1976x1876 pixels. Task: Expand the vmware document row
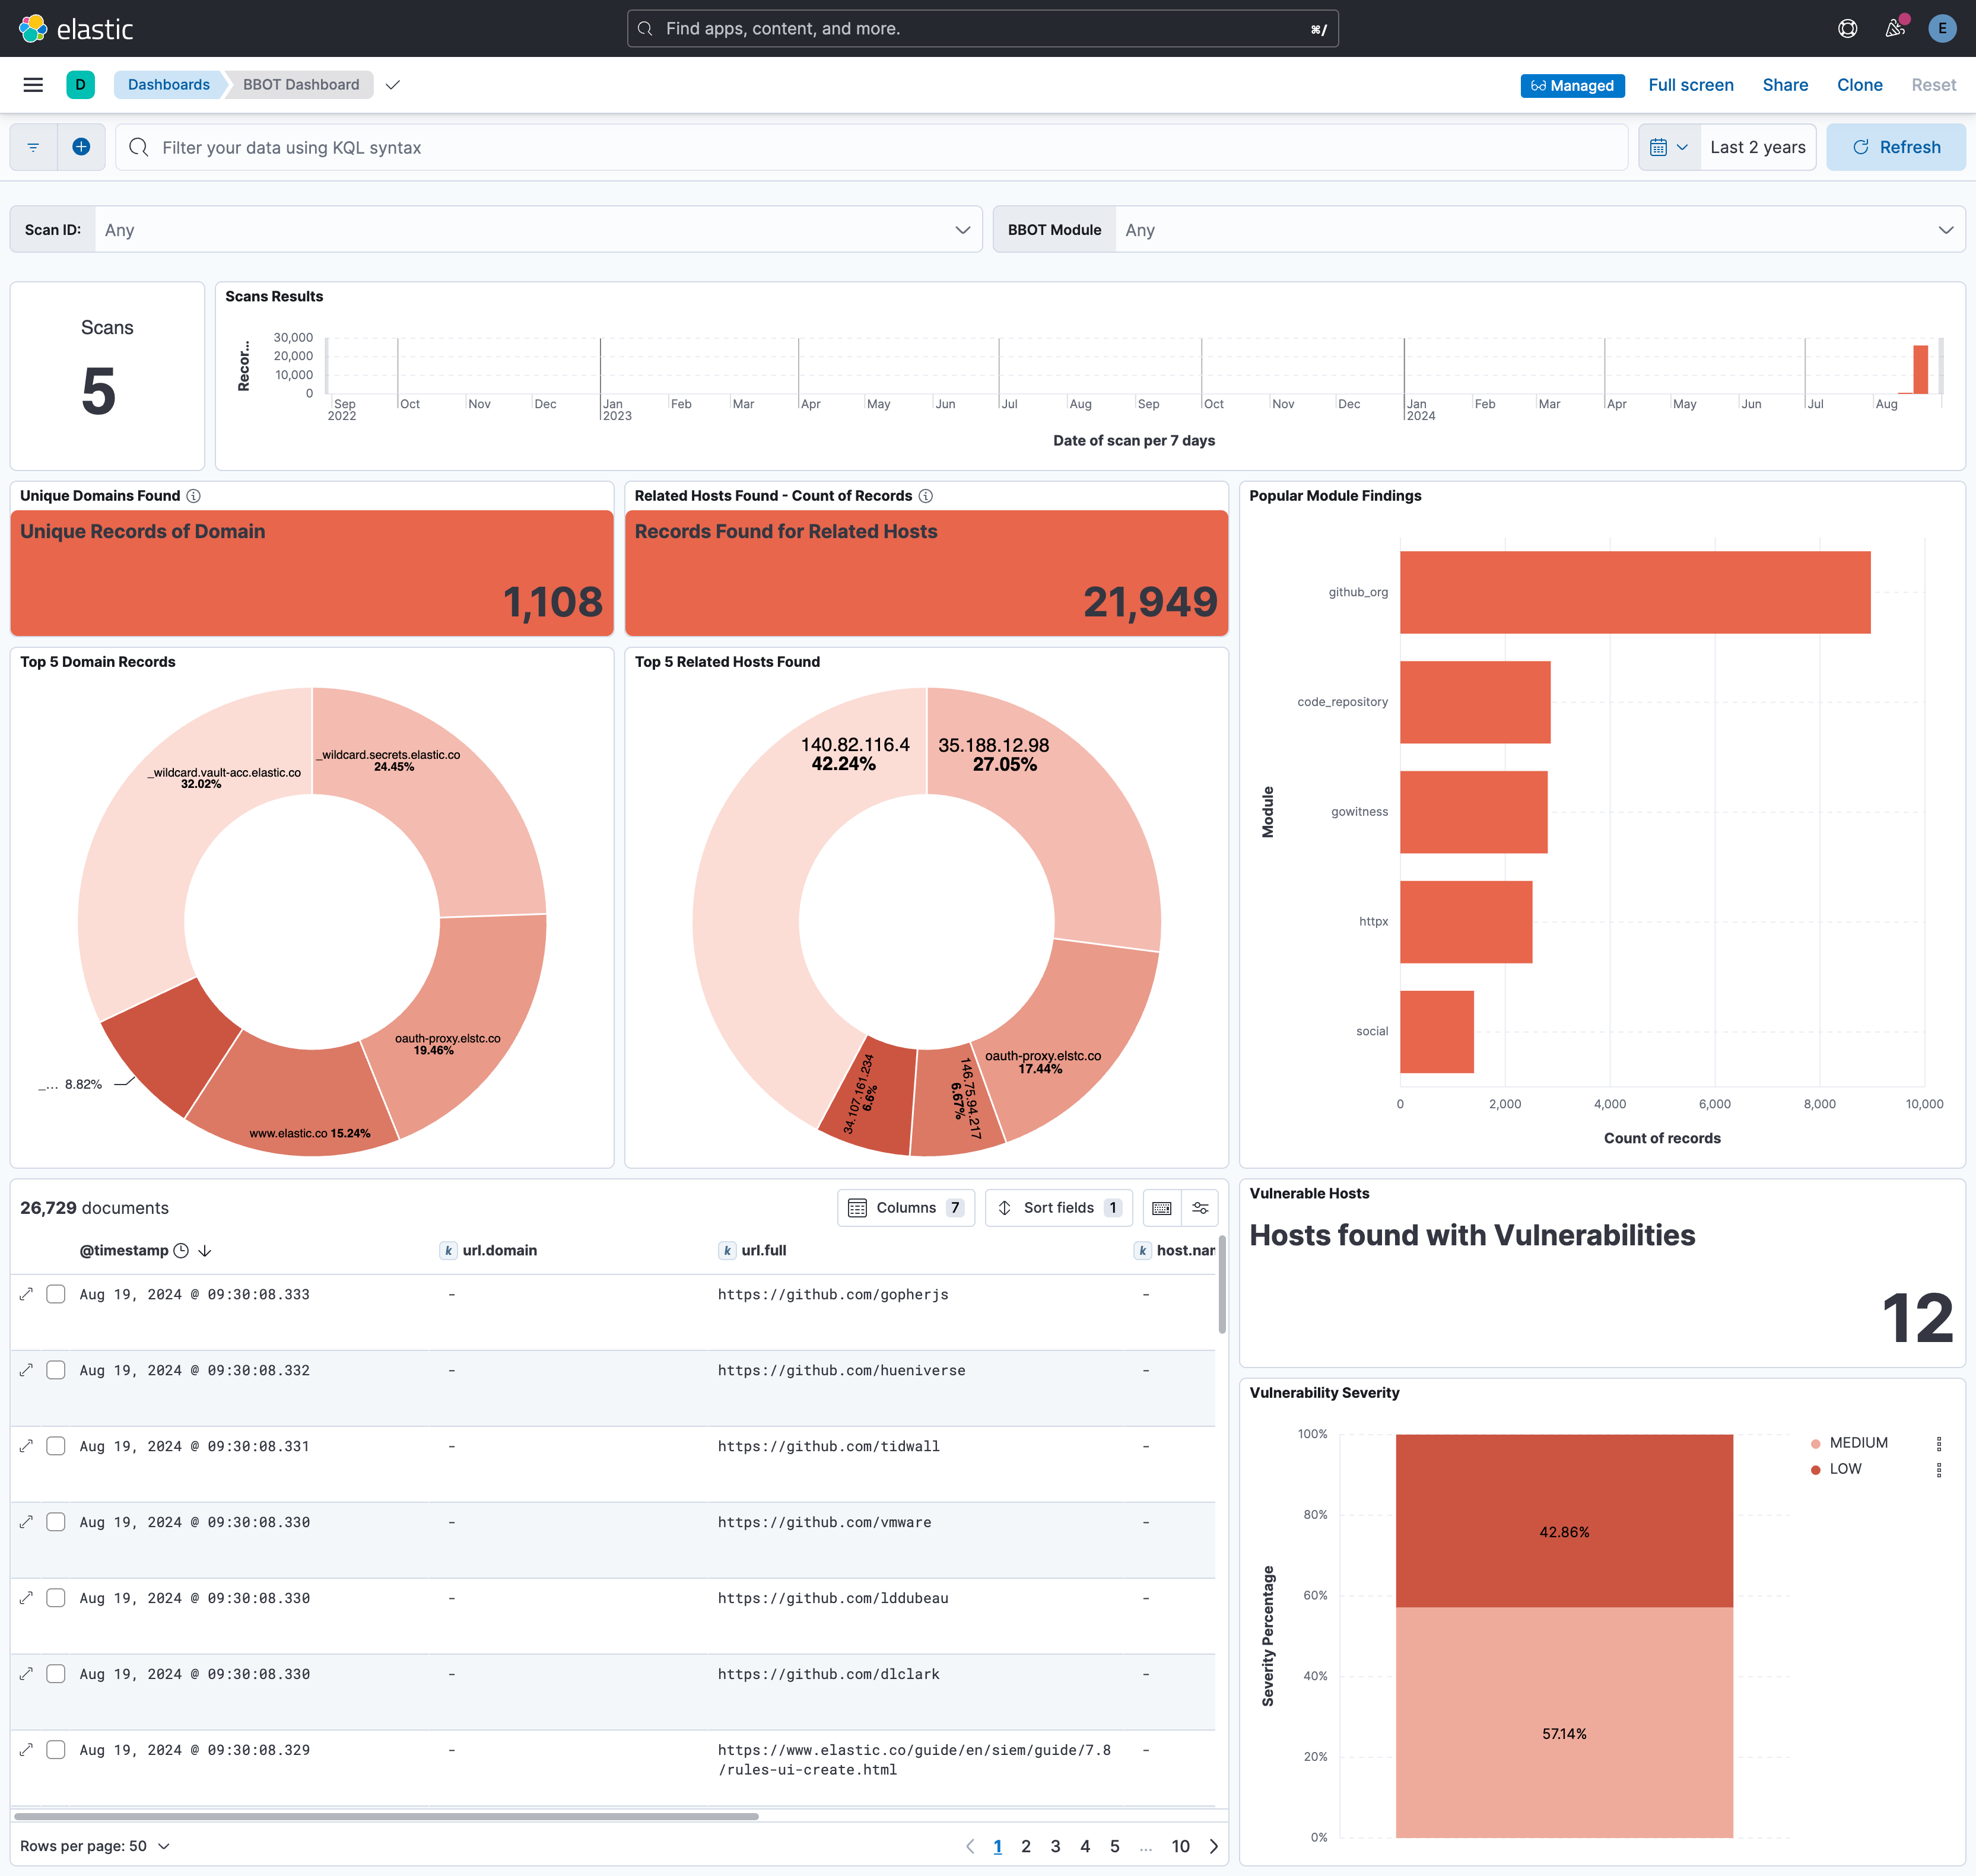pos(27,1522)
